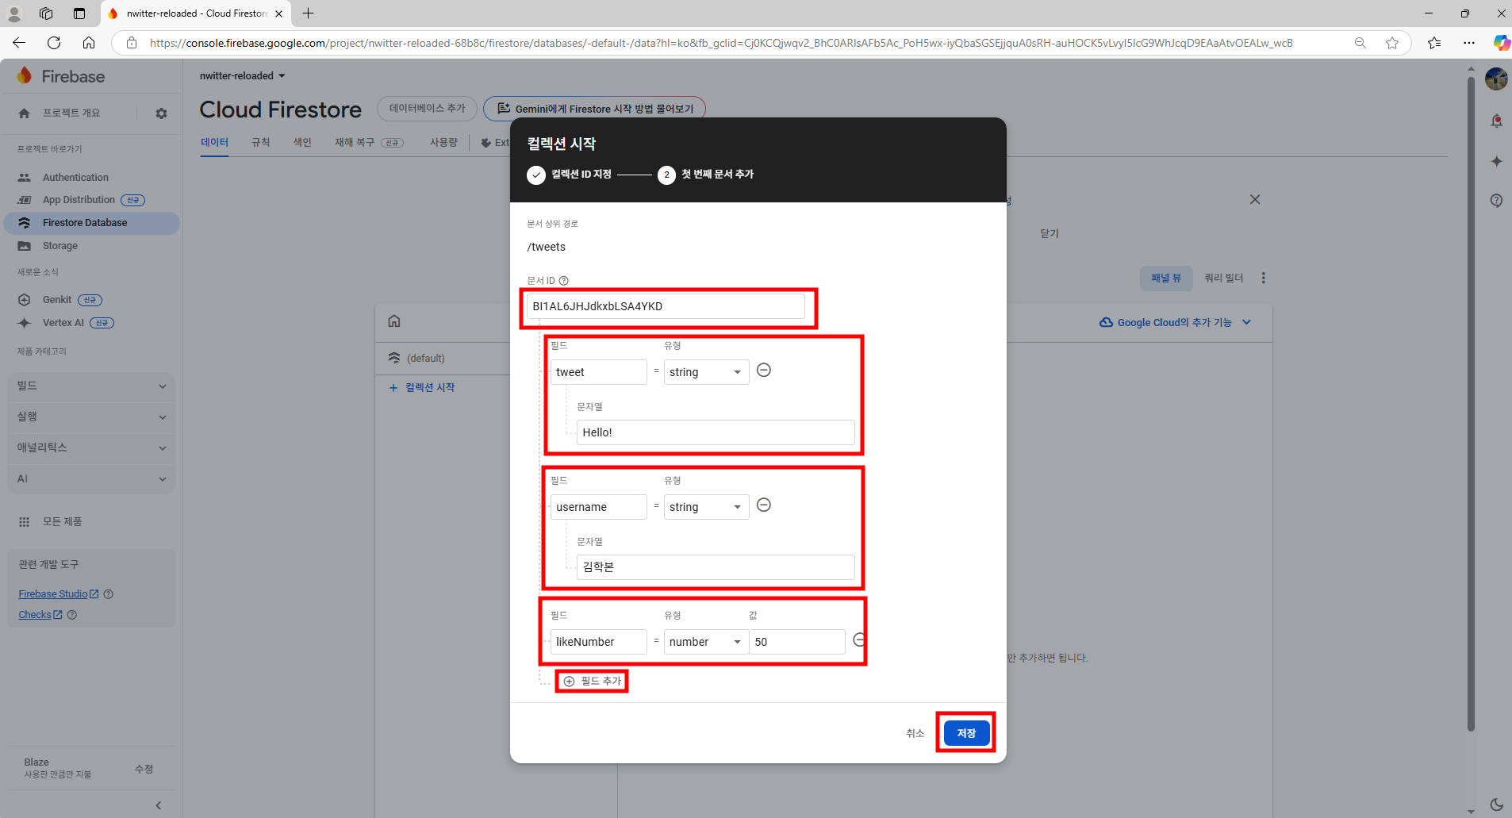Click the Firebase logo in sidebar

point(61,76)
